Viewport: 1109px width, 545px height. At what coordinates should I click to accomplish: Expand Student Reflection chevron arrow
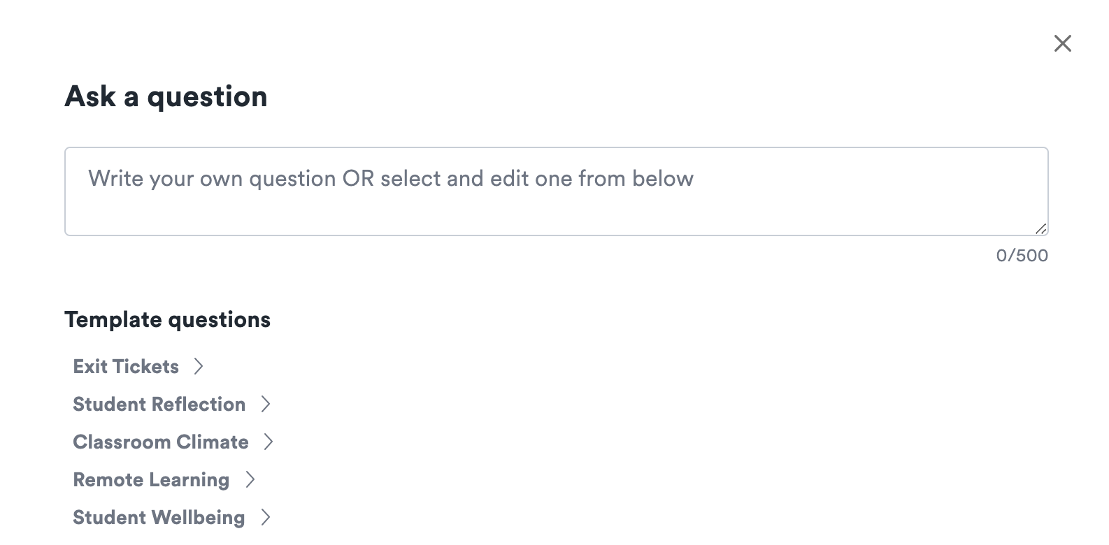(x=266, y=404)
